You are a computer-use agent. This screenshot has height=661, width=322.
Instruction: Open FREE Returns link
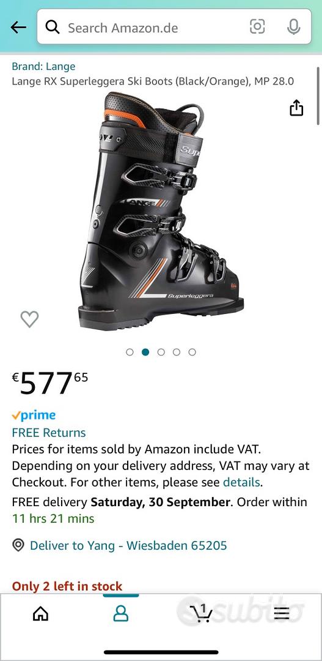(x=49, y=433)
